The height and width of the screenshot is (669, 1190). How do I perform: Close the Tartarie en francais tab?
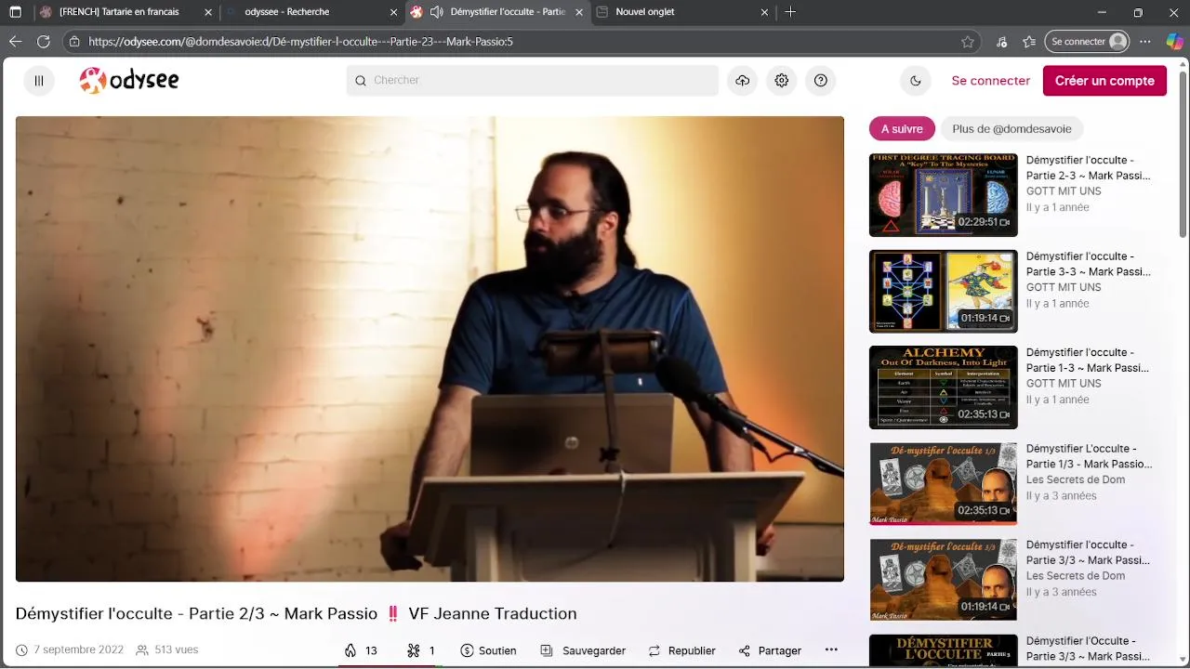[206, 12]
